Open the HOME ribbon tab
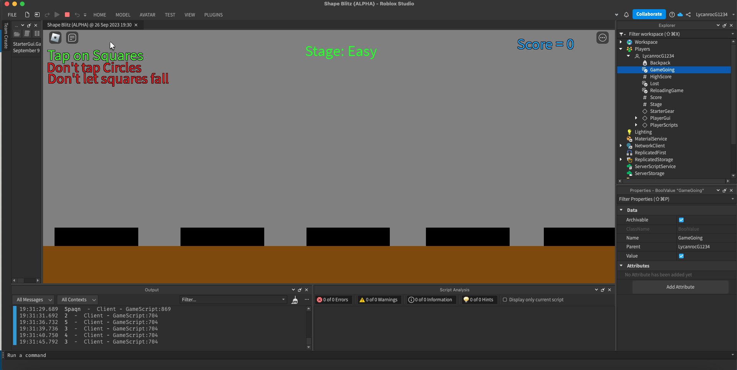The width and height of the screenshot is (737, 370). [100, 15]
